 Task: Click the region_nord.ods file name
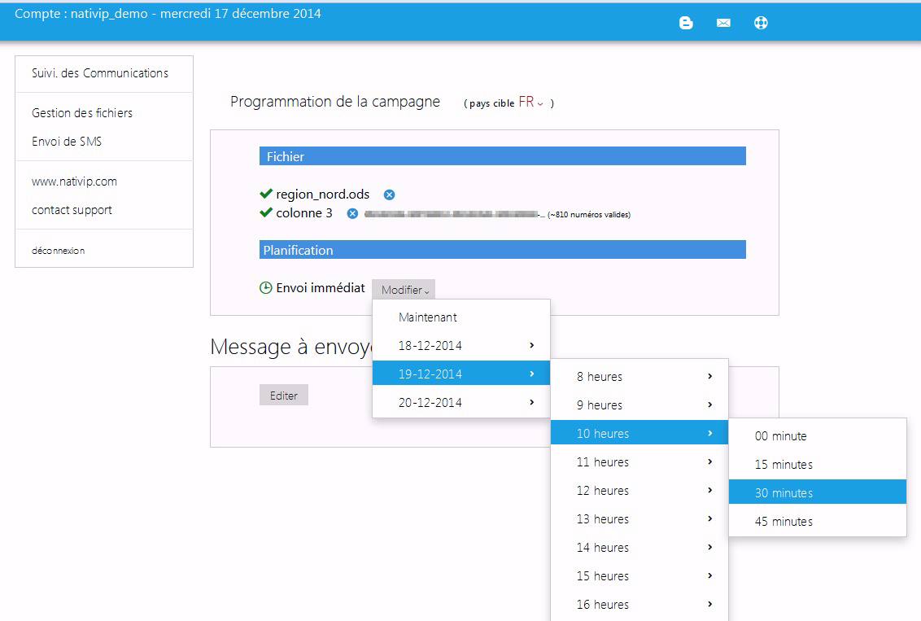click(x=322, y=195)
